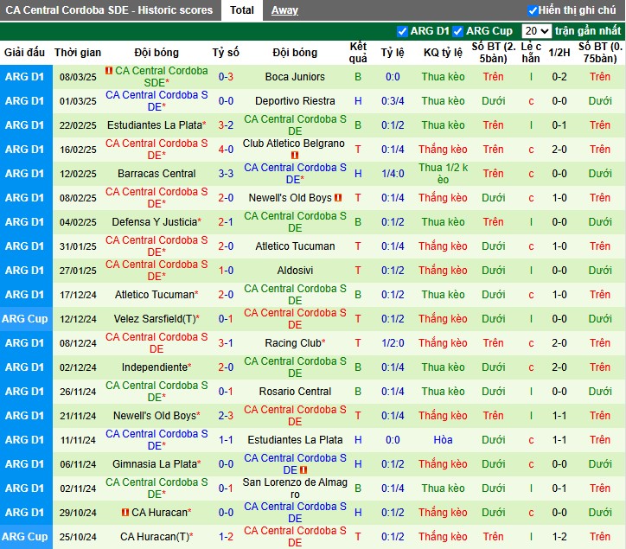Image resolution: width=626 pixels, height=549 pixels.
Task: Click Atletico Tucuman on 17/12/24 row
Action: pyautogui.click(x=156, y=295)
